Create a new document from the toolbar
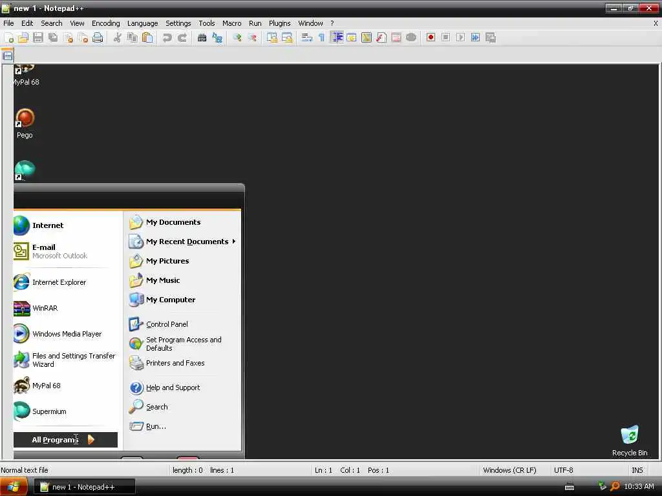 pos(8,37)
